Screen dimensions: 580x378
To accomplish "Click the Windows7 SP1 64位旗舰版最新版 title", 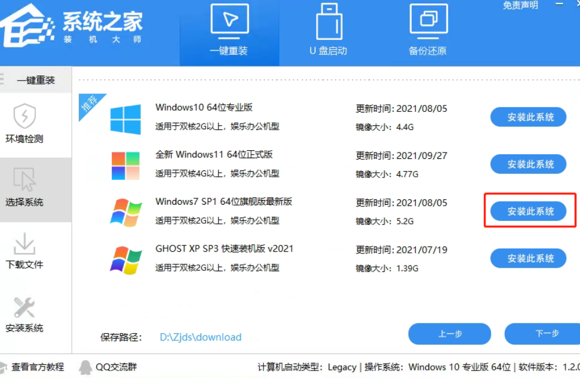I will pos(224,201).
